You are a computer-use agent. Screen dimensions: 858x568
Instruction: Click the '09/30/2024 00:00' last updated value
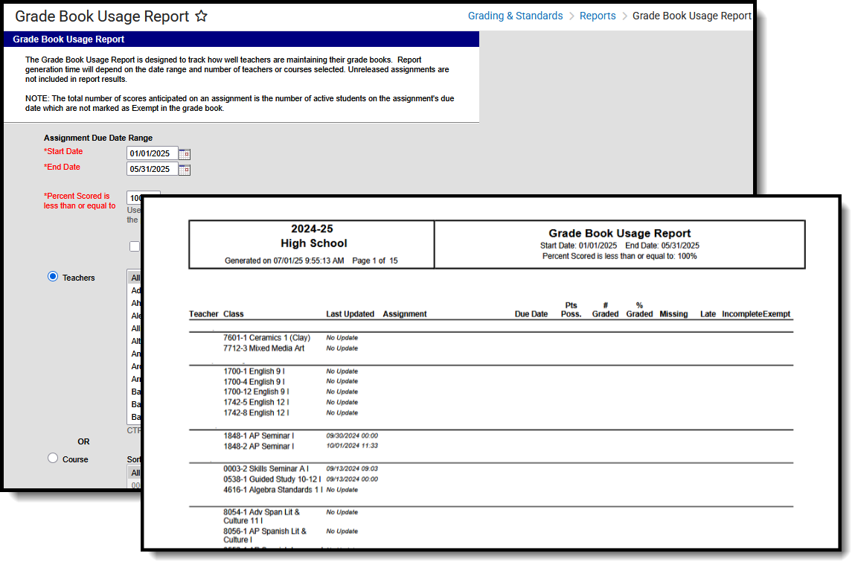[352, 436]
